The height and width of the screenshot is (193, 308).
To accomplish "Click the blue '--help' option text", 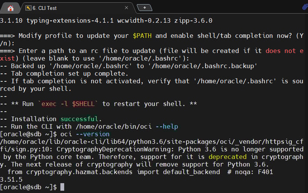I will pos(167,127).
